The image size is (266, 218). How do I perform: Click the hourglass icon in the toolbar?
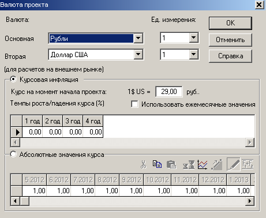[189, 165]
